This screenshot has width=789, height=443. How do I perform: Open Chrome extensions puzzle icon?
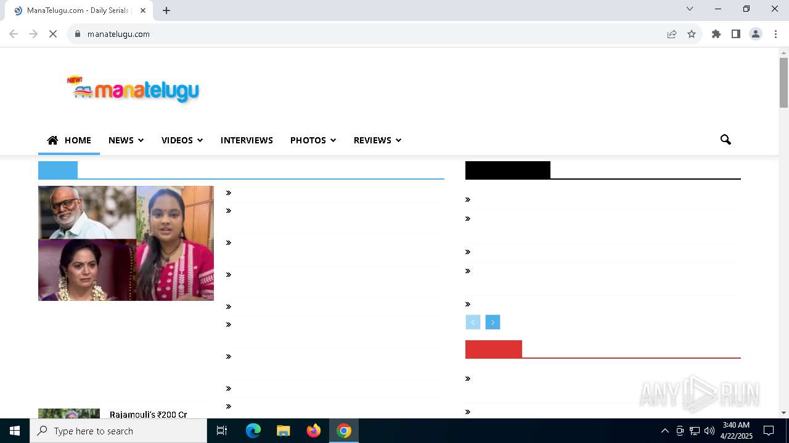point(716,34)
